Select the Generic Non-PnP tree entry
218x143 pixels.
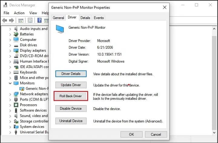click(x=37, y=89)
